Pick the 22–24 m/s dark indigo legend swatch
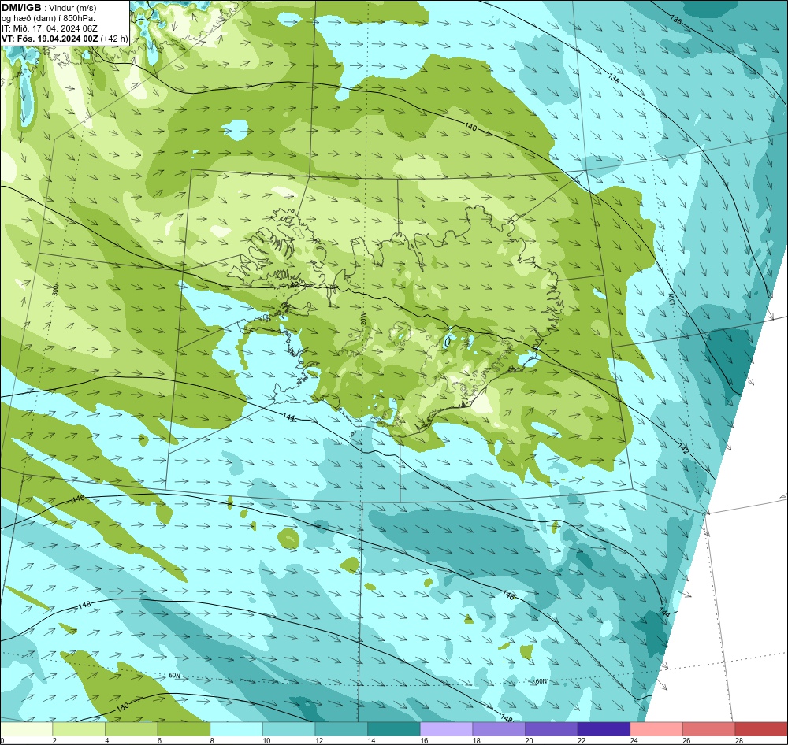 point(604,729)
